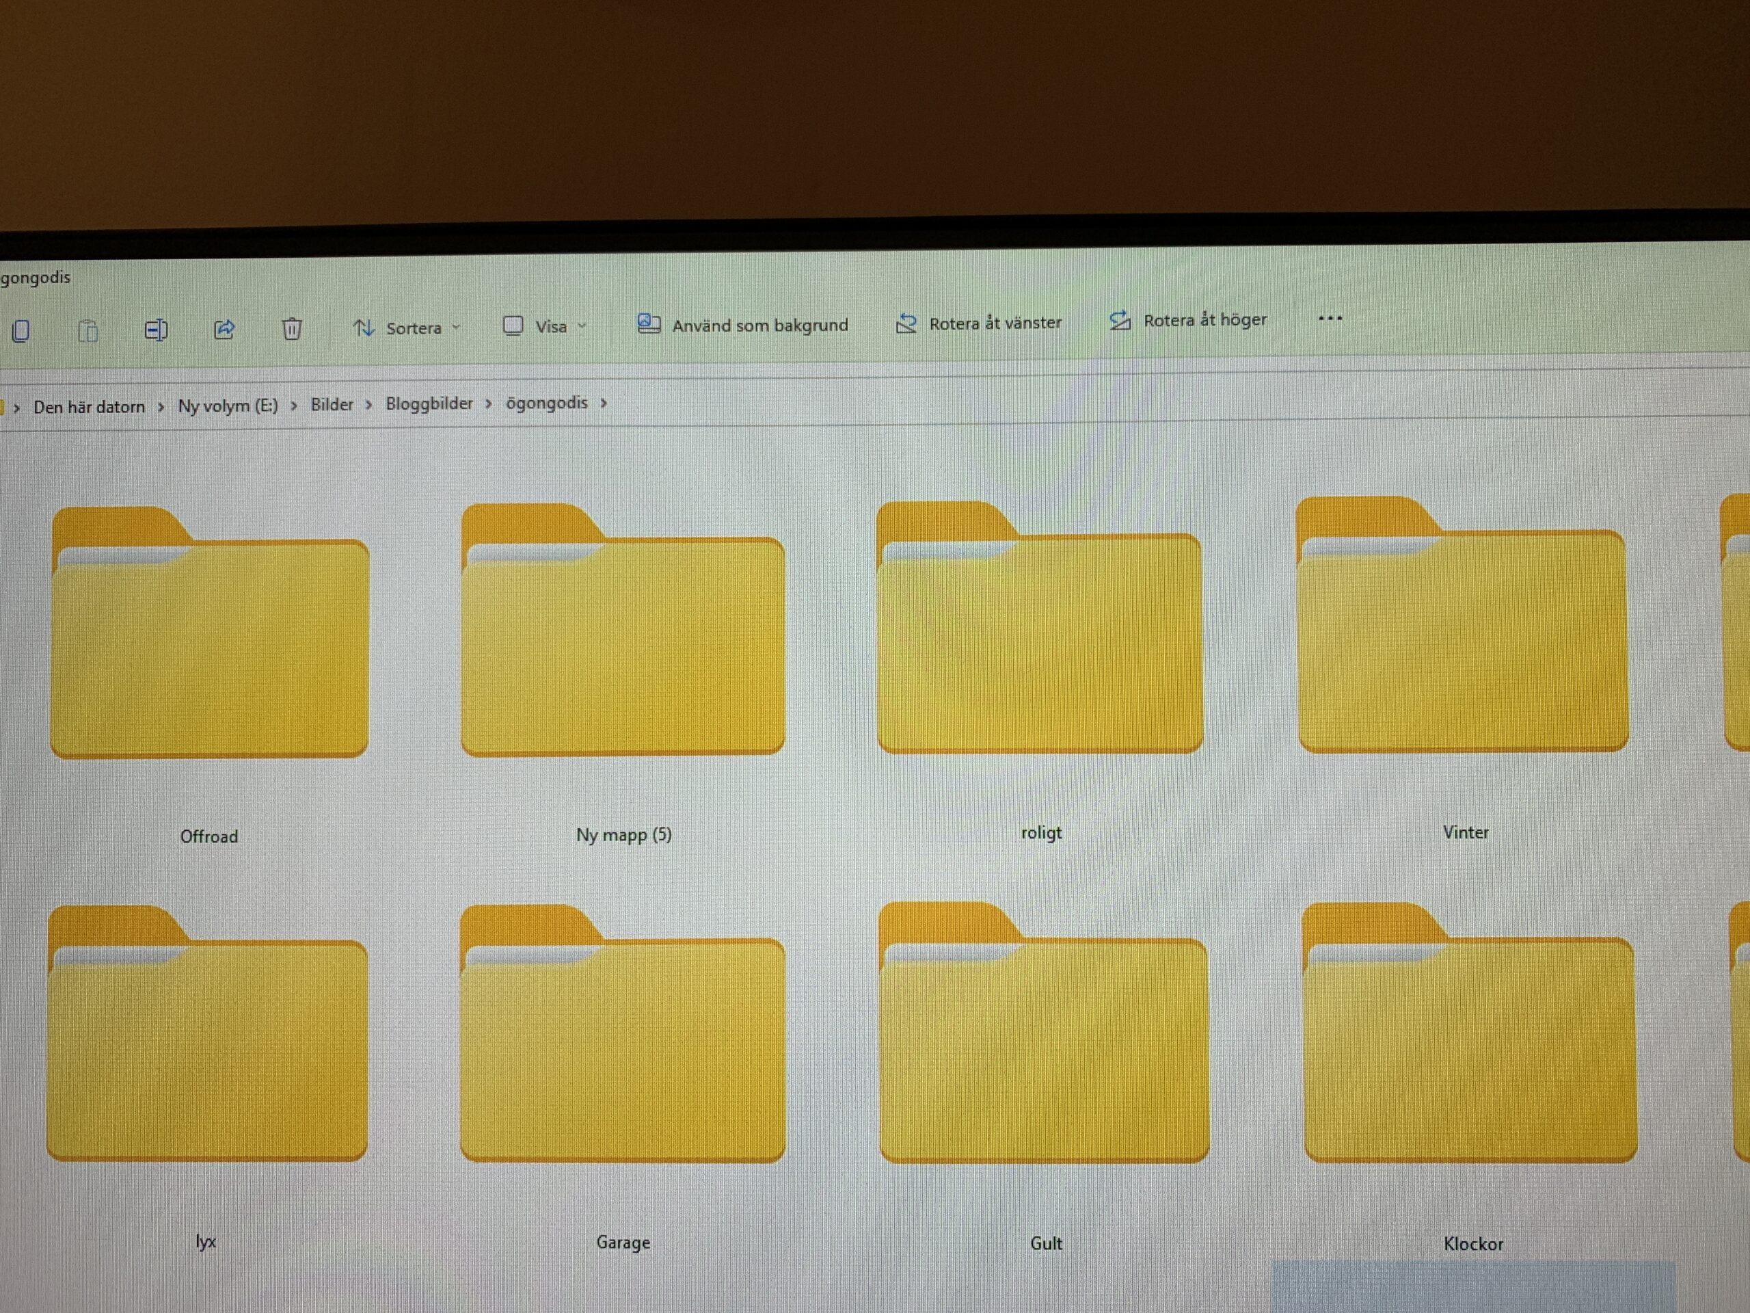Click Använd som bakgrund button

coord(743,325)
